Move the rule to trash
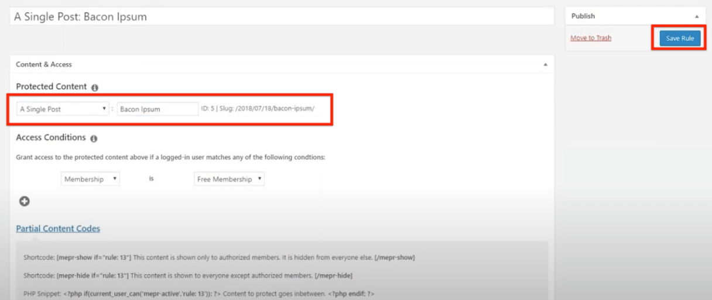712x300 pixels. pyautogui.click(x=591, y=38)
